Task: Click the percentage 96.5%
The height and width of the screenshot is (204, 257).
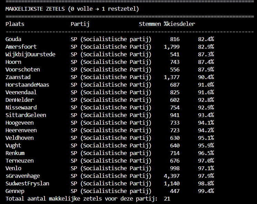Action: click(206, 153)
